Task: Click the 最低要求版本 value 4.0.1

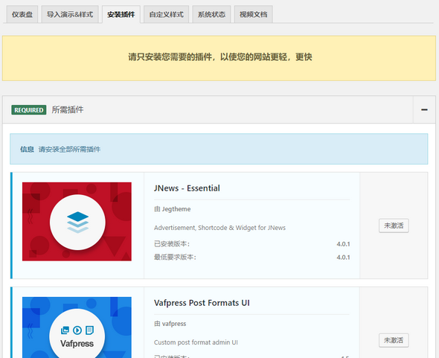Action: point(343,258)
